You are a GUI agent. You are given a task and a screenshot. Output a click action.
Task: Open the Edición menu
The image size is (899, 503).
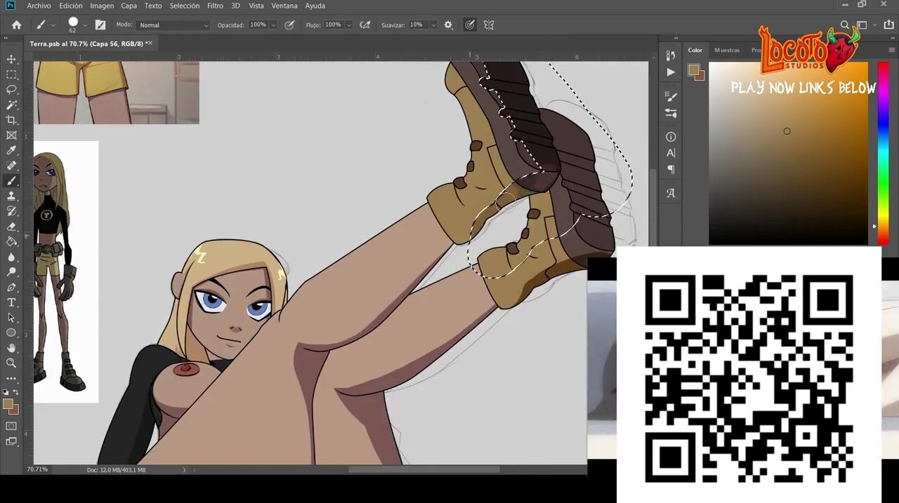pos(71,6)
